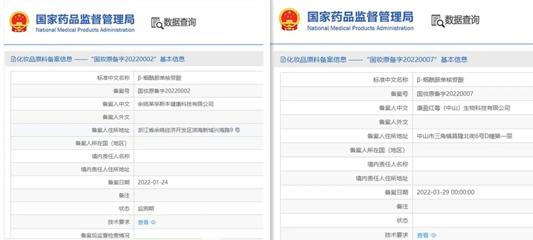Select the 备案日期 value 2022-01-24

pyautogui.click(x=153, y=183)
